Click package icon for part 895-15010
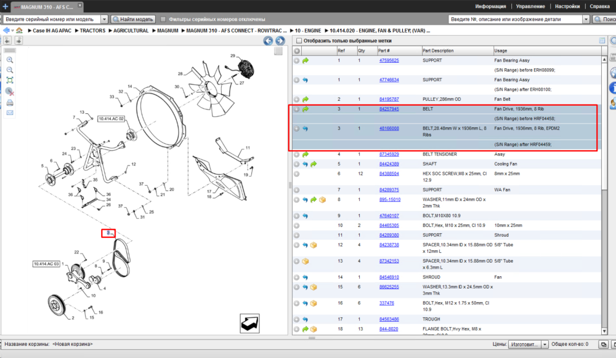Screen dimensions: 616x358 pos(322,200)
